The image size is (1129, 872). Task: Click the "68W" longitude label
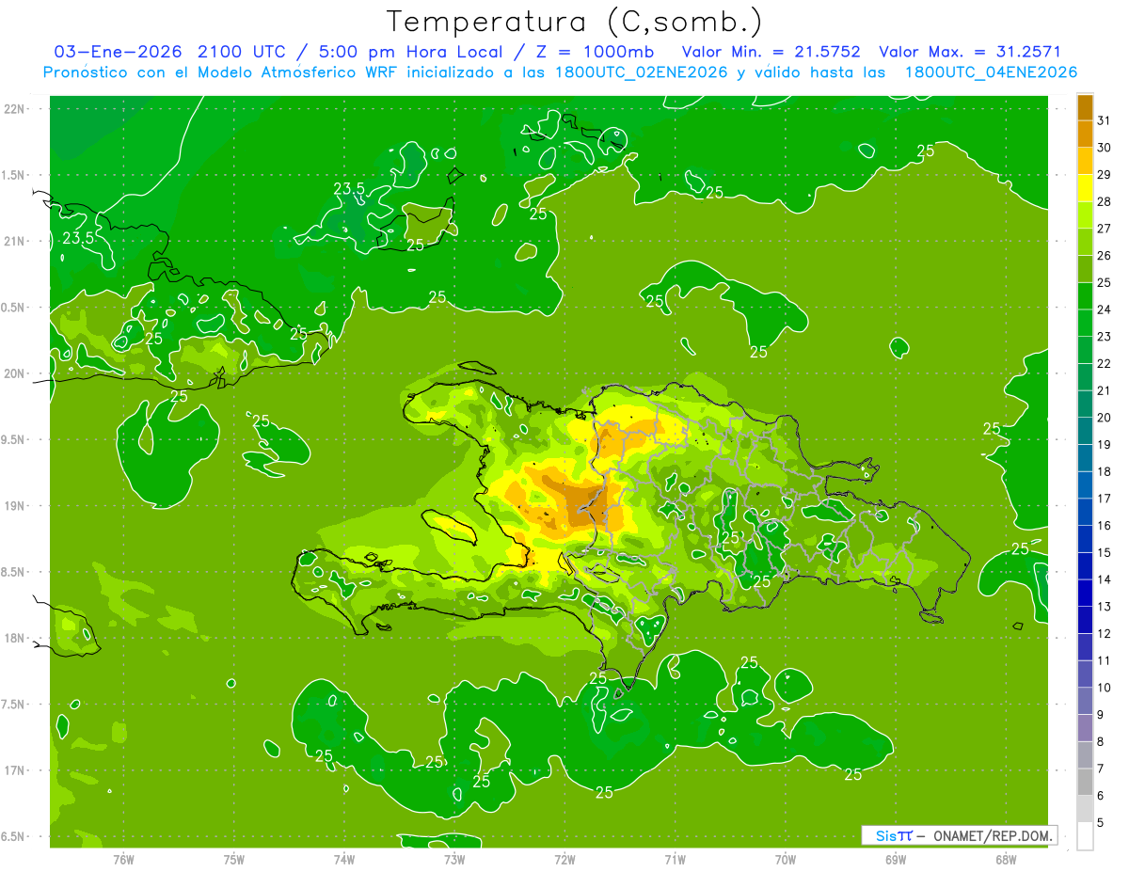point(1006,859)
